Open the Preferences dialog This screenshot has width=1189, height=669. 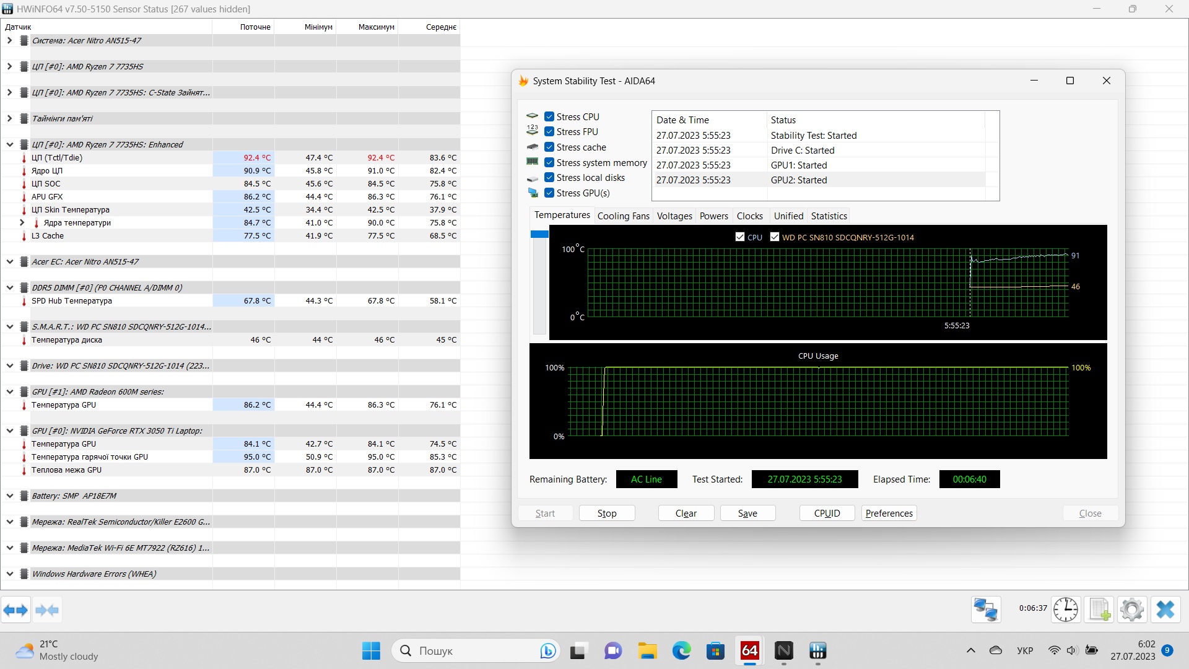[x=889, y=513]
